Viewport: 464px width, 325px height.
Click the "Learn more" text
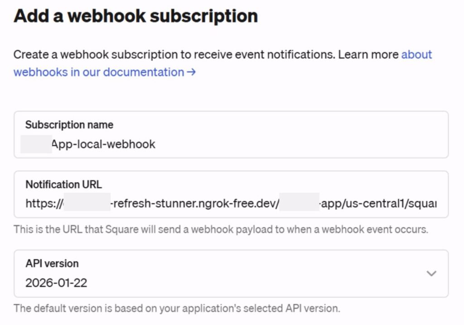(x=368, y=55)
